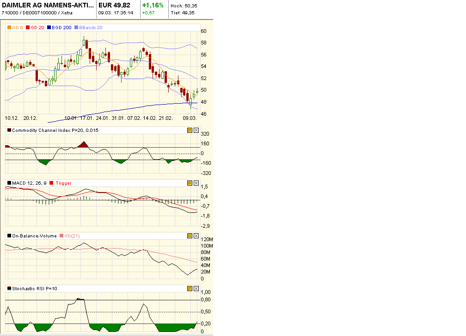The height and width of the screenshot is (336, 466).
Task: Click the Stochastic RSI P=10 label
Action: click(x=35, y=288)
